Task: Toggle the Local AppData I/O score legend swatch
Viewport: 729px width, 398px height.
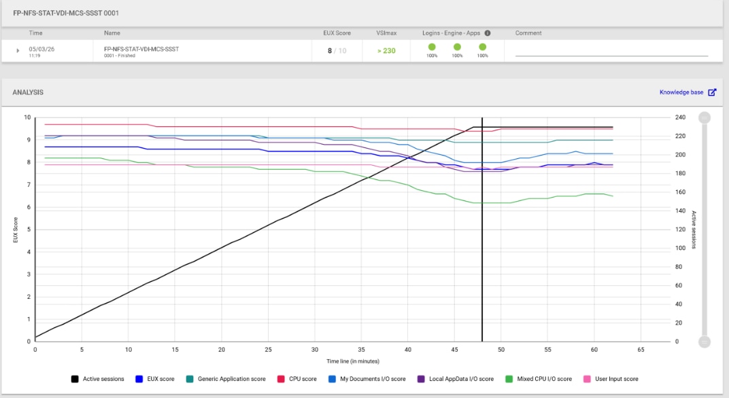Action: [x=421, y=379]
